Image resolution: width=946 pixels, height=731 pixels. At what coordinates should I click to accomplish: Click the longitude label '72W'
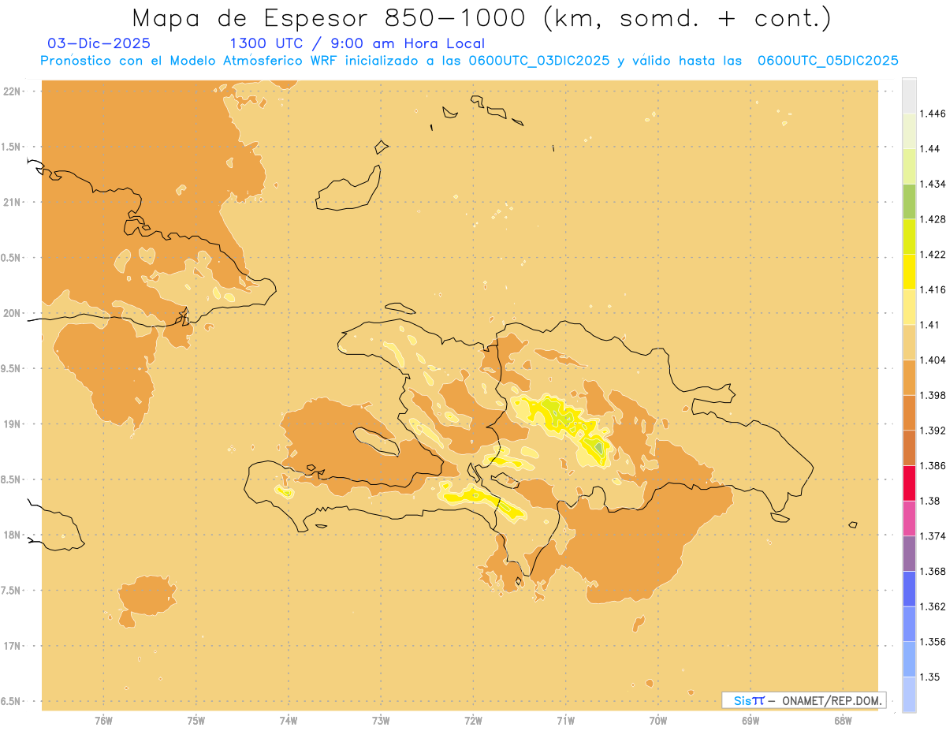474,721
